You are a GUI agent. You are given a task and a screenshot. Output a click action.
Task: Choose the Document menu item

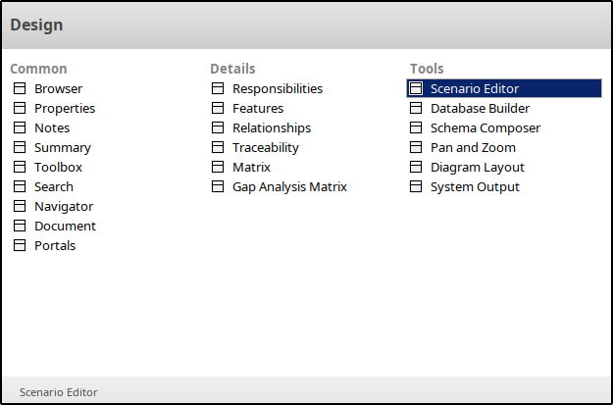[65, 226]
